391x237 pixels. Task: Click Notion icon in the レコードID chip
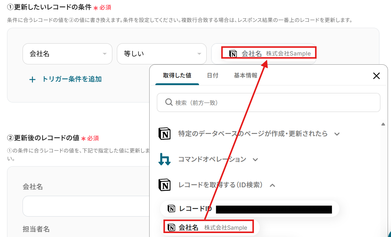tap(172, 209)
